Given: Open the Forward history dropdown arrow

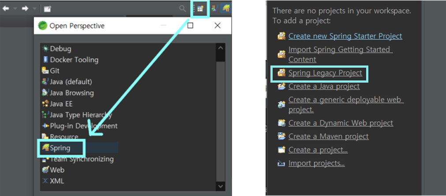Looking at the screenshot, I should [34, 9].
